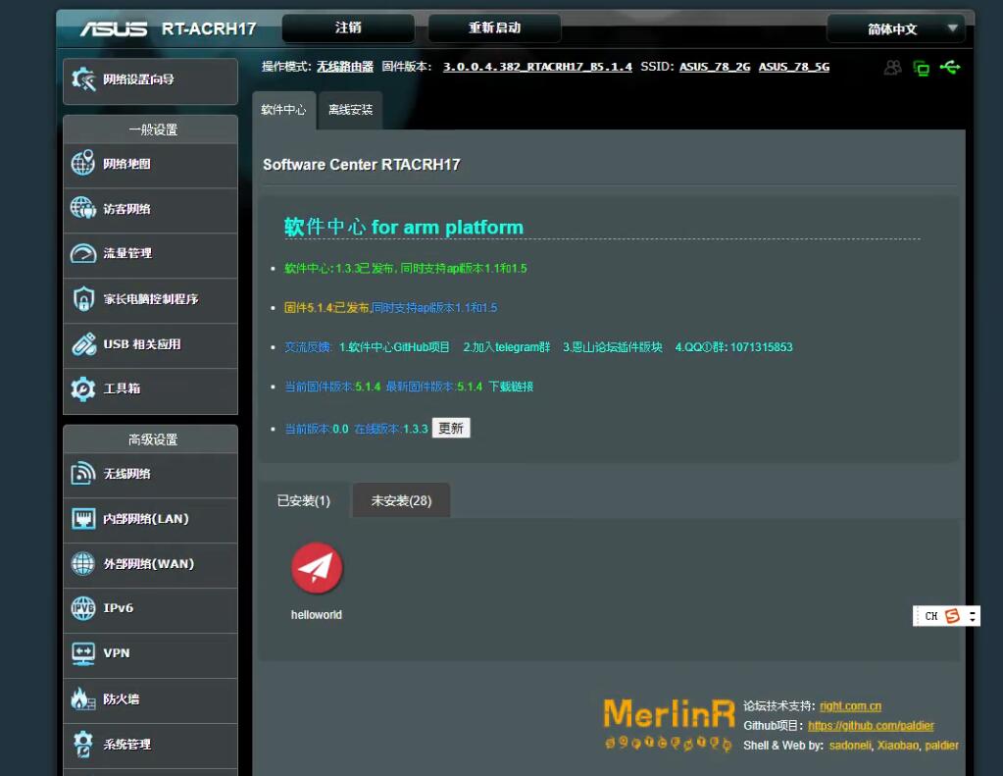Viewport: 1003px width, 776px height.
Task: Switch to the 离线安装 tab
Action: [350, 110]
